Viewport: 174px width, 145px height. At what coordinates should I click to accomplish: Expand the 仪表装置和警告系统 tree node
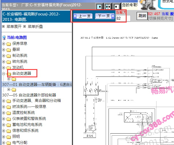click(3, 119)
